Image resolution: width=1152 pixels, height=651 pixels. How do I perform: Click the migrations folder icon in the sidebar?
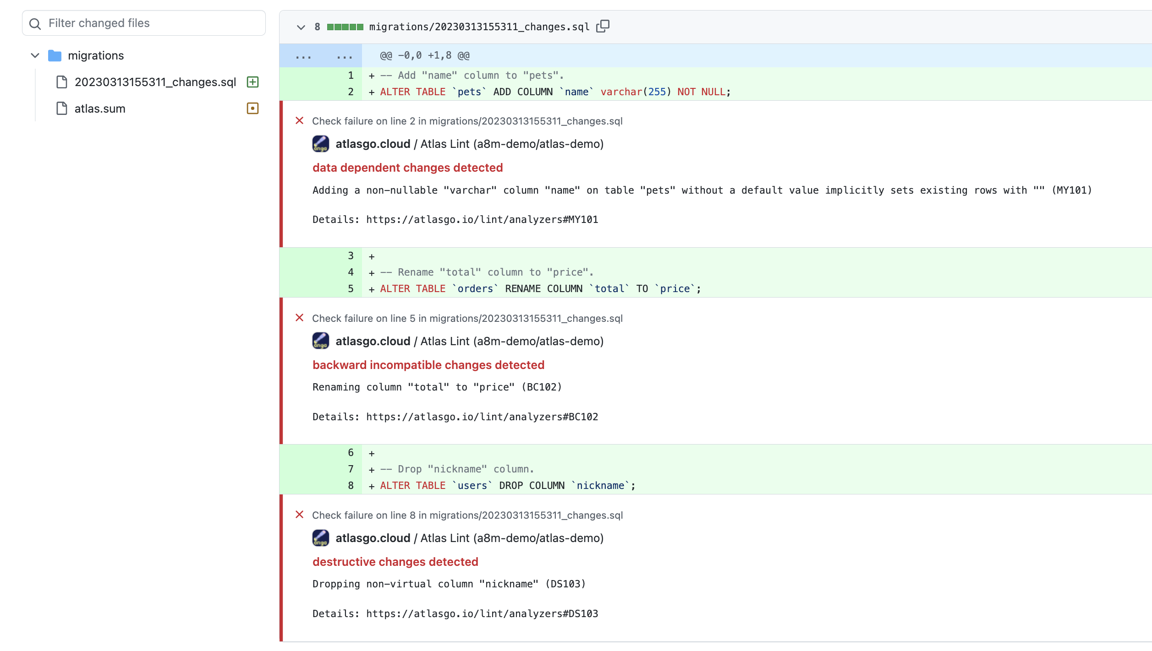55,55
